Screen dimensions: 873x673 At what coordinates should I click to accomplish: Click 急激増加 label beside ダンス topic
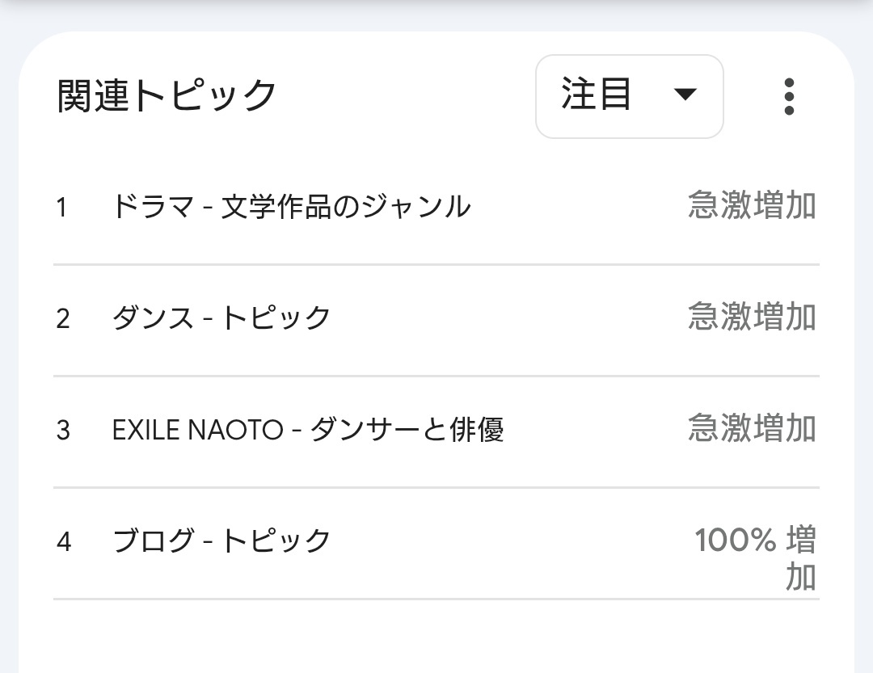753,317
